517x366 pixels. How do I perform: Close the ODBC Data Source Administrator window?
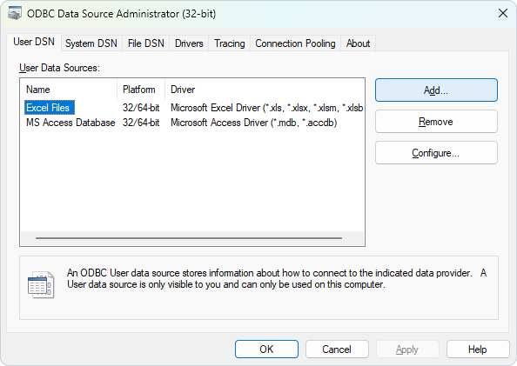tap(503, 14)
